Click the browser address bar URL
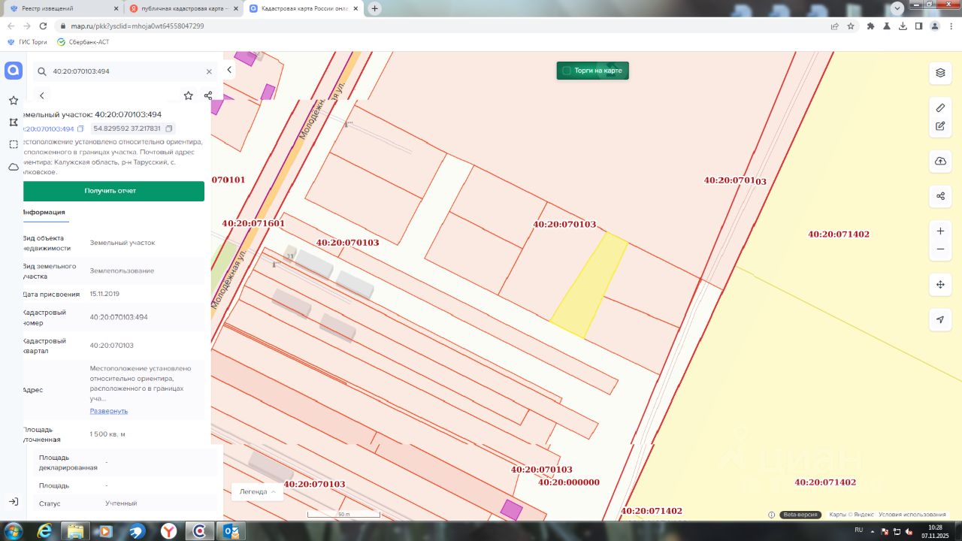The height and width of the screenshot is (541, 962). click(137, 26)
